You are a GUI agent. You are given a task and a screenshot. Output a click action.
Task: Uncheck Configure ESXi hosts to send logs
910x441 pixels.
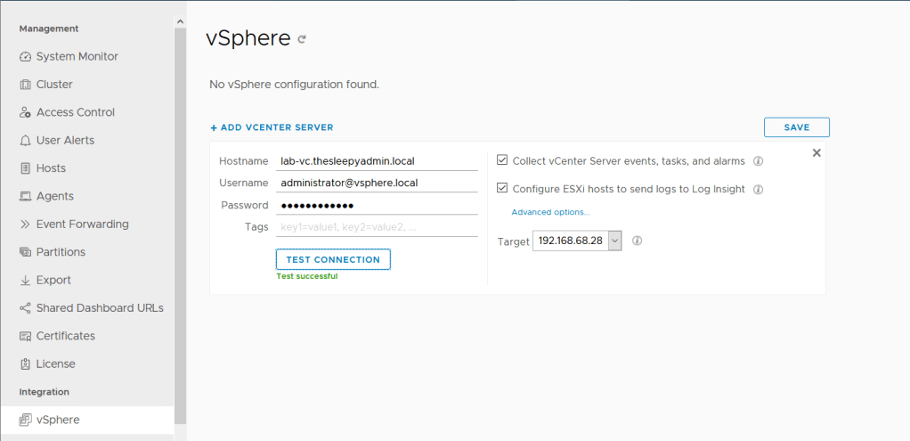[502, 189]
